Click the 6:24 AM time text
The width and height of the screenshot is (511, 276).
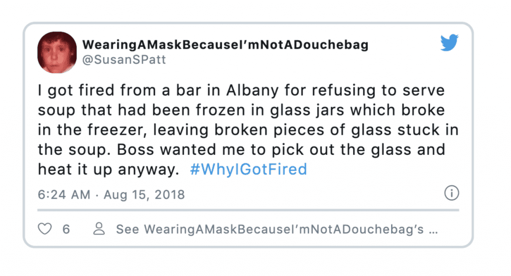pyautogui.click(x=64, y=195)
